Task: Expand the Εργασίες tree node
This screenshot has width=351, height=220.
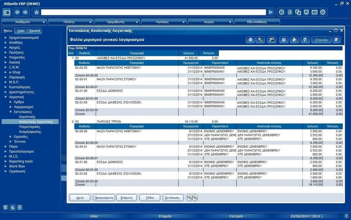Action: click(x=11, y=136)
